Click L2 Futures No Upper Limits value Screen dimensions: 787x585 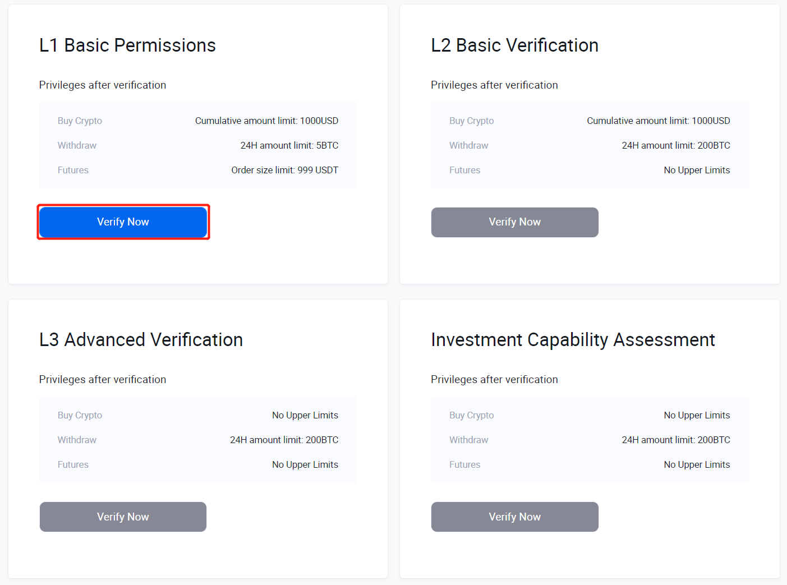click(697, 170)
